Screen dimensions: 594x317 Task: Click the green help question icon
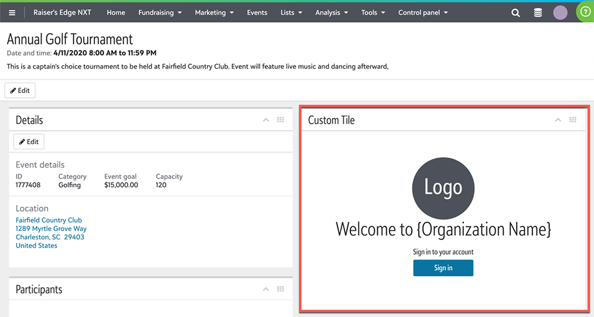[x=586, y=12]
